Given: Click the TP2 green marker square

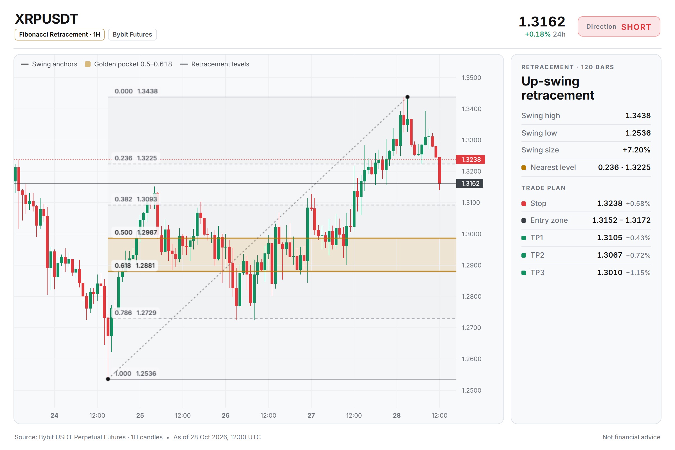Looking at the screenshot, I should click(524, 255).
